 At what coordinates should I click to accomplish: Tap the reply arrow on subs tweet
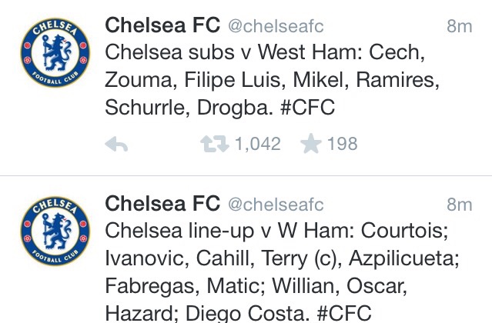(x=116, y=145)
